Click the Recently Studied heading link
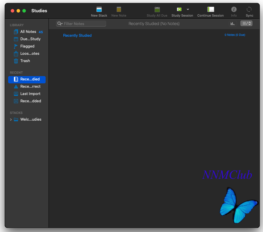263x232 pixels. pyautogui.click(x=77, y=36)
